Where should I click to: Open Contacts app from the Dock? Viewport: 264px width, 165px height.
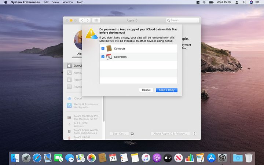(102, 158)
